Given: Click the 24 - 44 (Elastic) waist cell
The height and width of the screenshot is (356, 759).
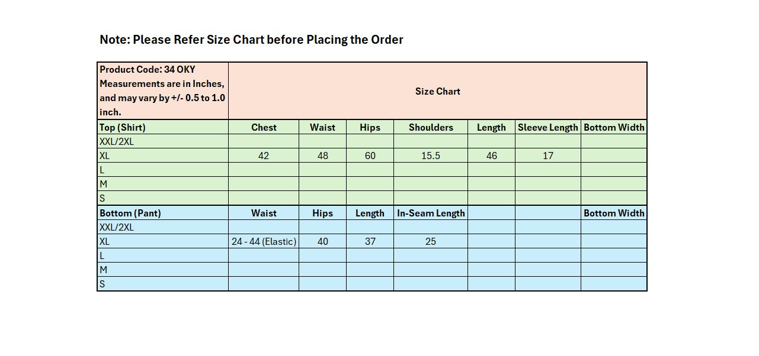Looking at the screenshot, I should click(x=264, y=241).
